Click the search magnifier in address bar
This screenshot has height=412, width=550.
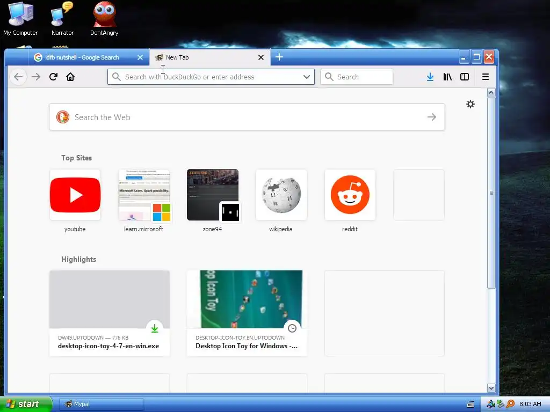(x=117, y=77)
